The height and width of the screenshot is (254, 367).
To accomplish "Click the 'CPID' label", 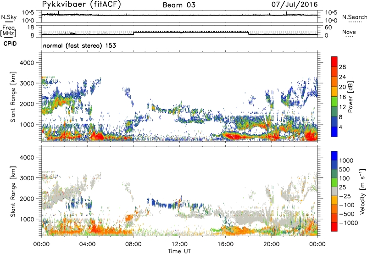I will pos(10,44).
